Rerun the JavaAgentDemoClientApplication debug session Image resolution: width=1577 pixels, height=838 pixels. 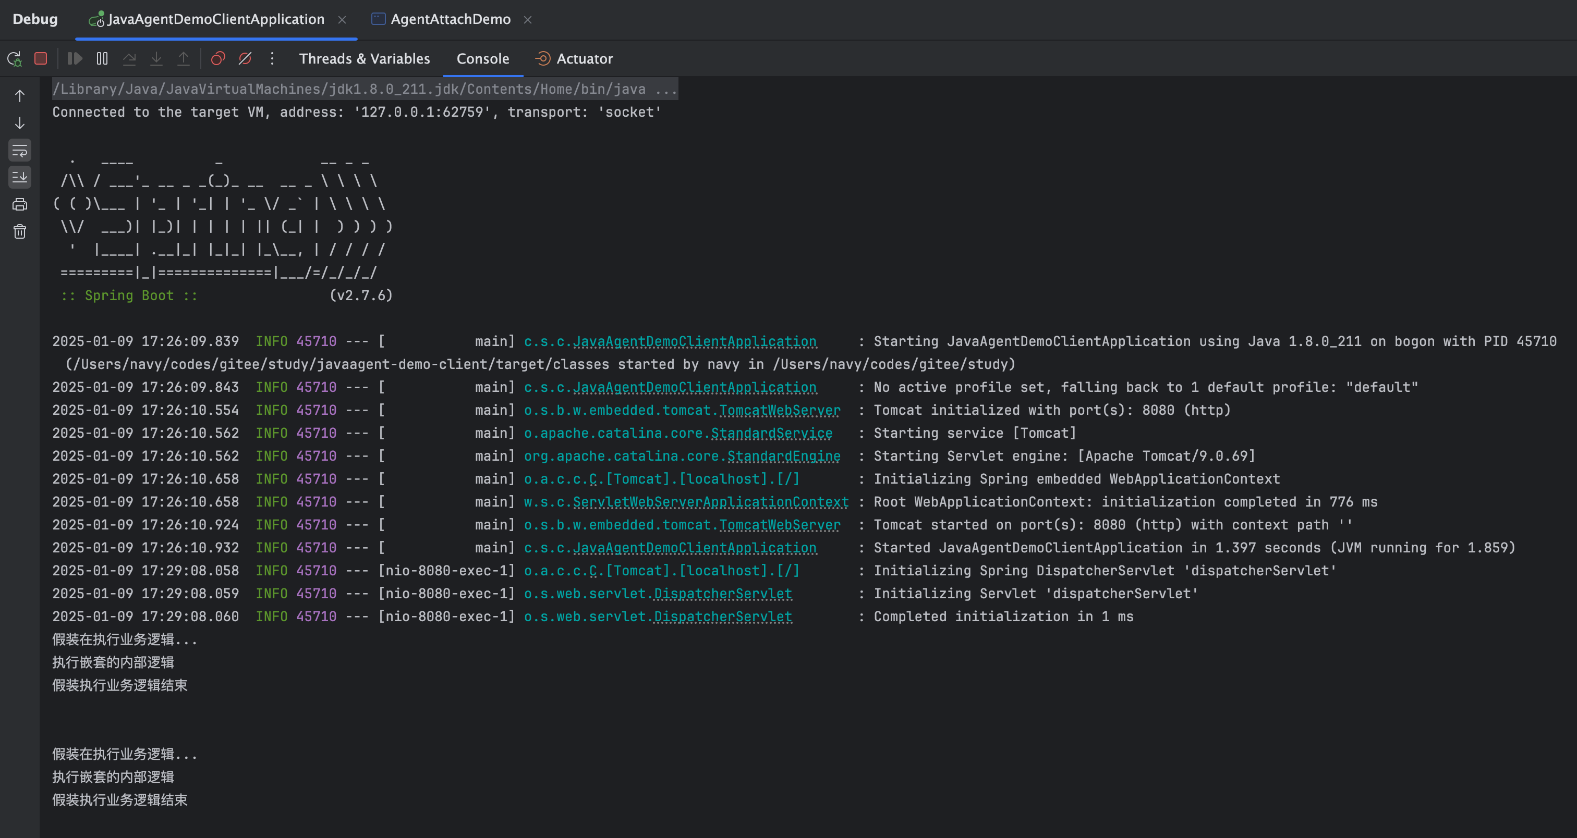pos(14,59)
